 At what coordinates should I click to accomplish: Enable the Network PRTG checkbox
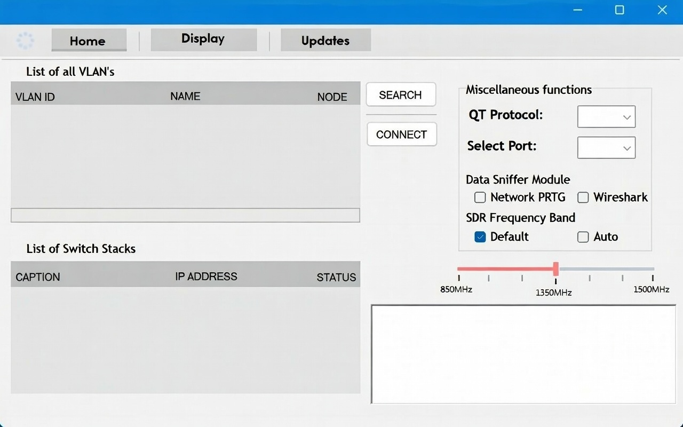tap(480, 197)
